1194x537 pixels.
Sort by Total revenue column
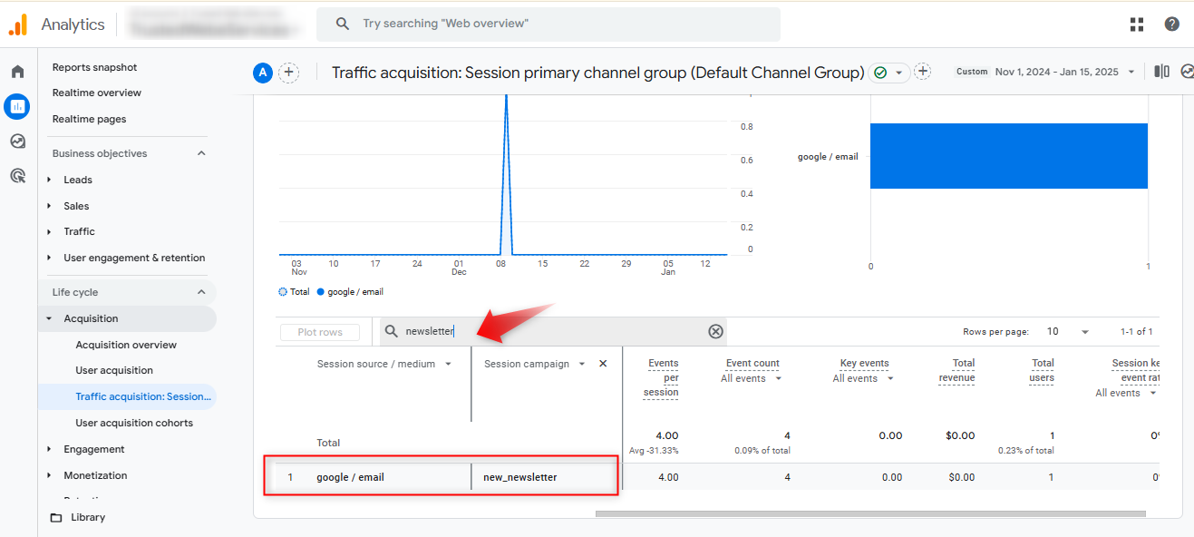point(957,370)
